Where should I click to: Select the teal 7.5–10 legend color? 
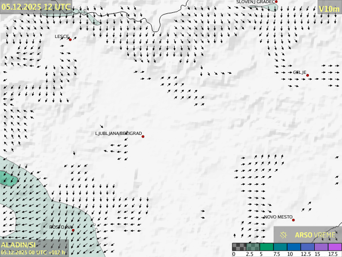tap(280, 247)
